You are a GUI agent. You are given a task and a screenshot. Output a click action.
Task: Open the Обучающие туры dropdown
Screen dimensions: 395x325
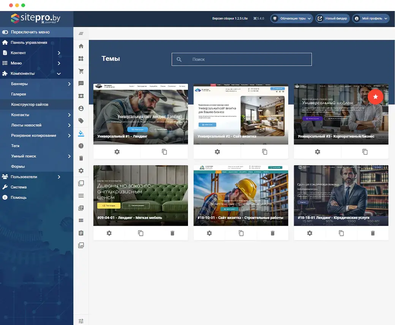point(292,18)
